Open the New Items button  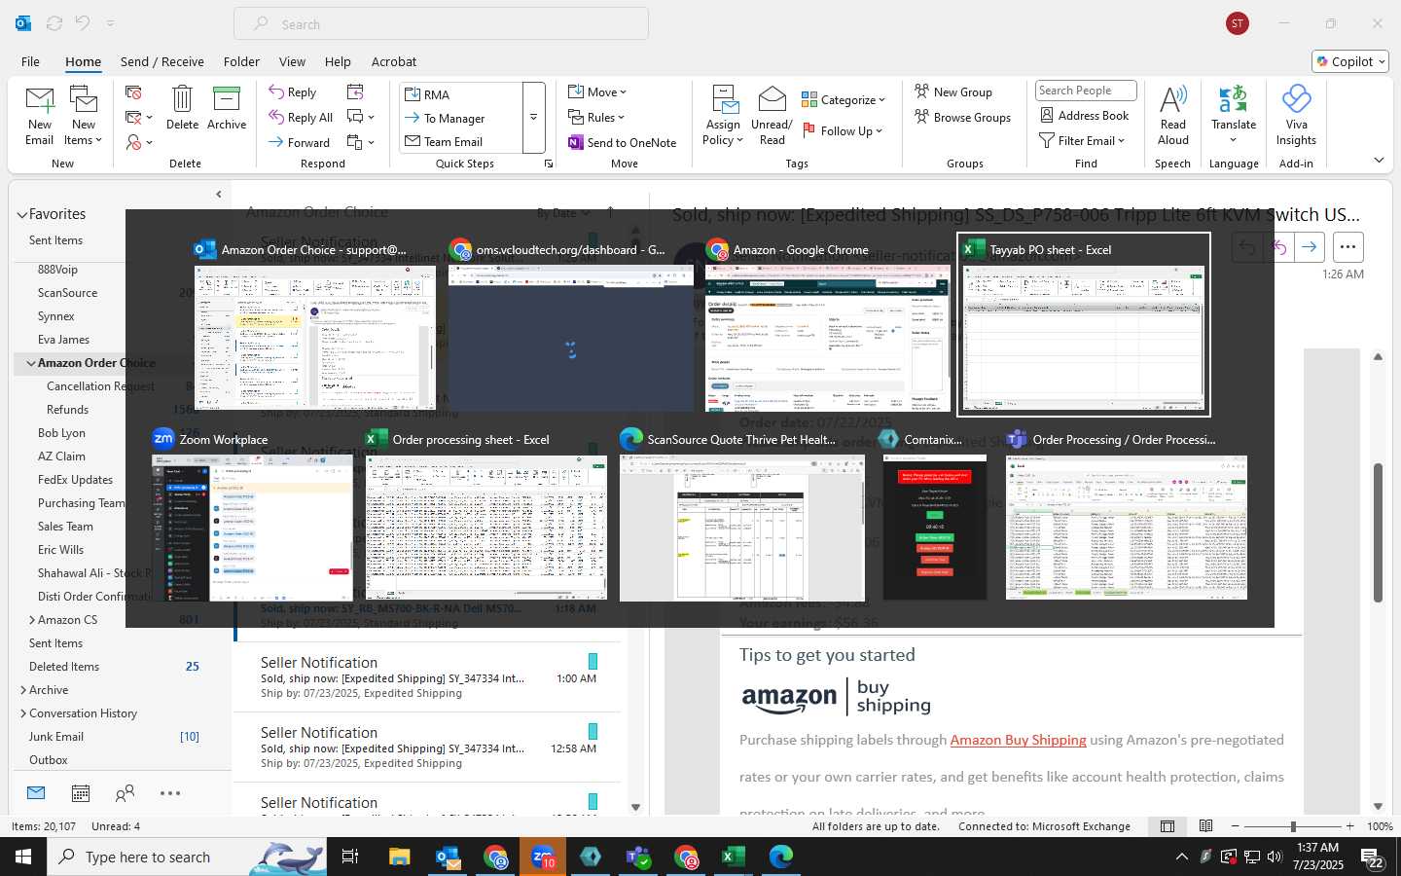point(84,116)
